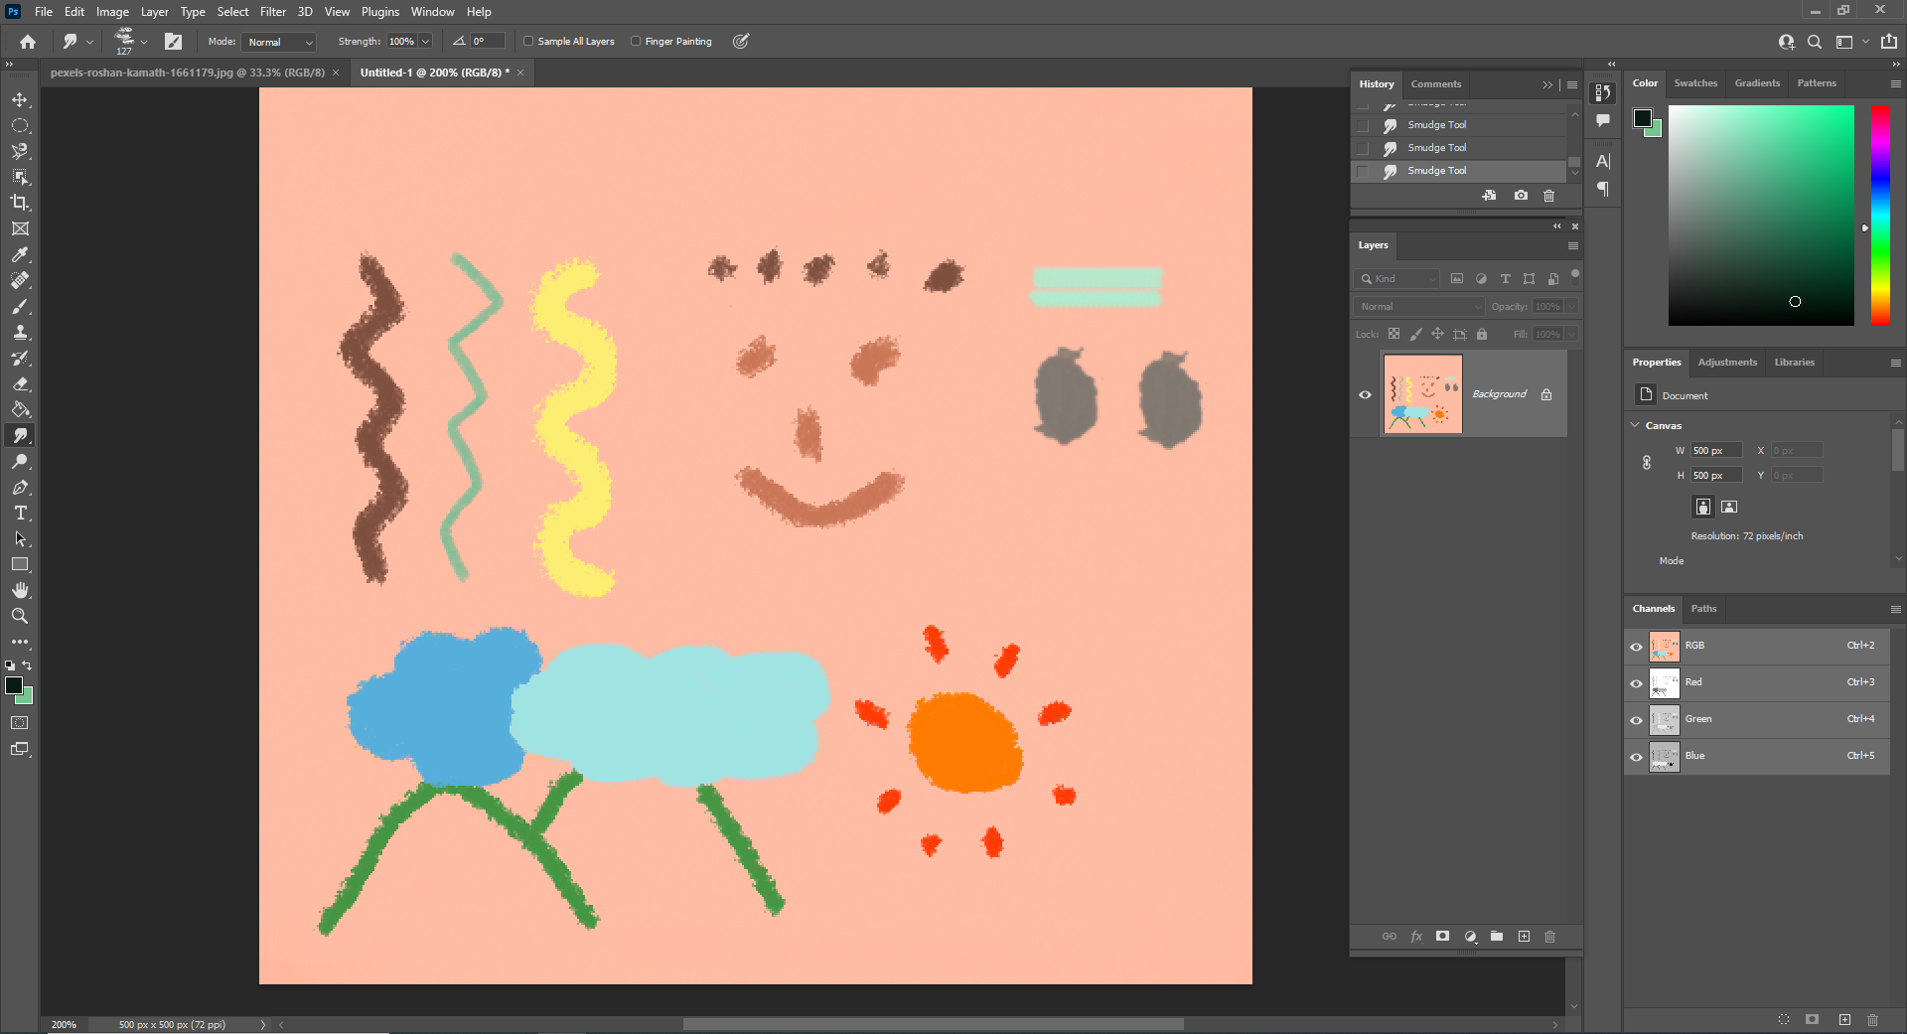The width and height of the screenshot is (1907, 1034).
Task: Enable Finger Painting checkbox
Action: tap(636, 42)
